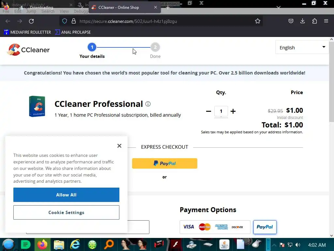The image size is (334, 251).
Task: Open a new tab with plus icon
Action: (168, 8)
